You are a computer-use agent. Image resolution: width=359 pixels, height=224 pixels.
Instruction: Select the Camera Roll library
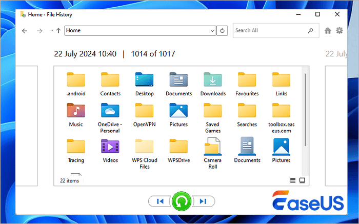213,153
